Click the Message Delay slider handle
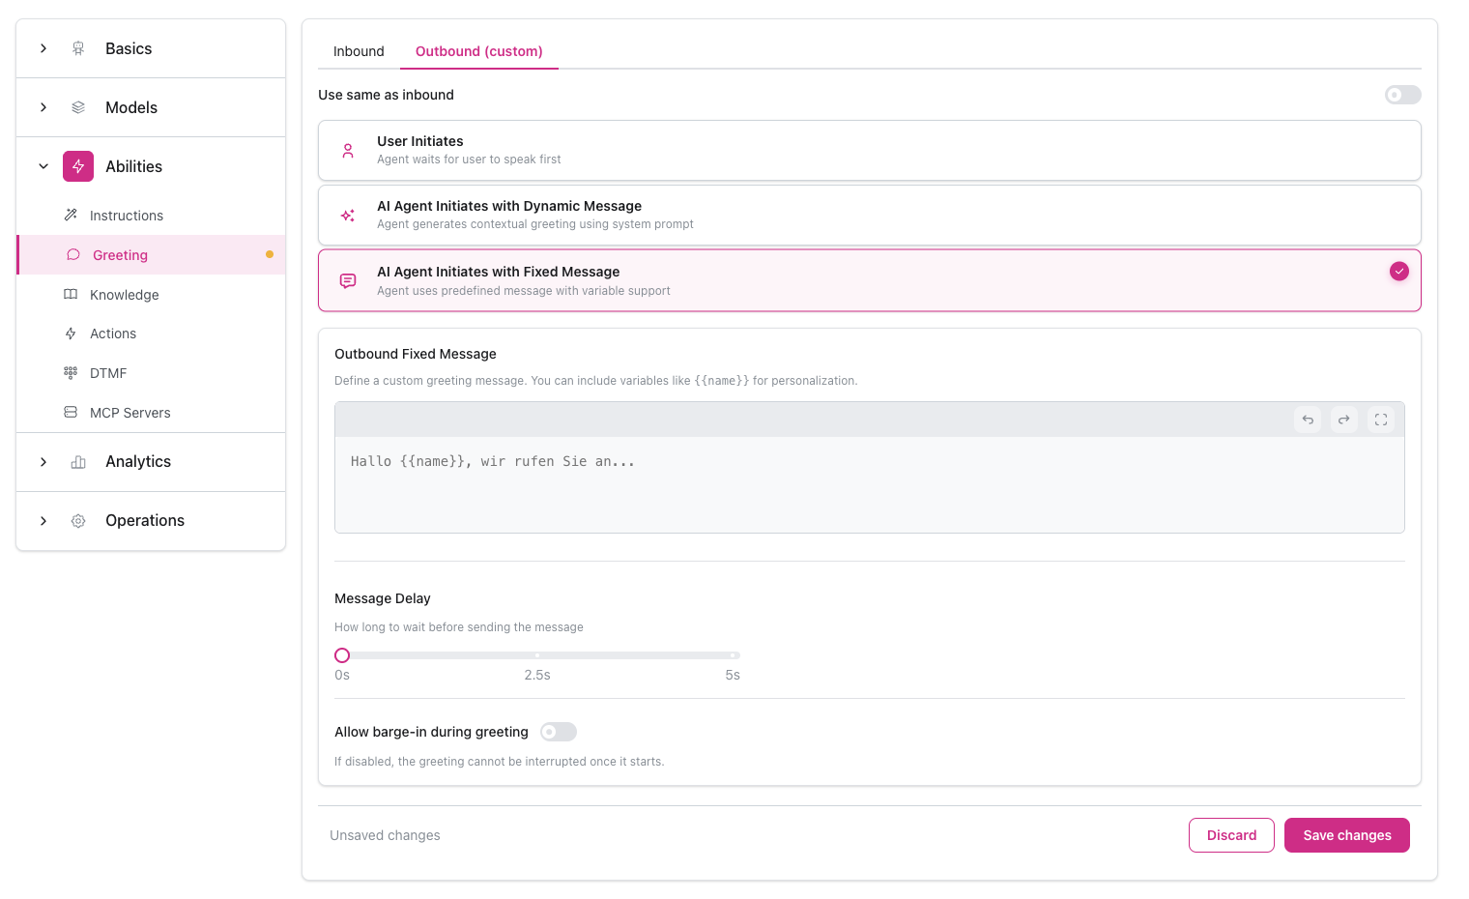1469x899 pixels. tap(342, 654)
